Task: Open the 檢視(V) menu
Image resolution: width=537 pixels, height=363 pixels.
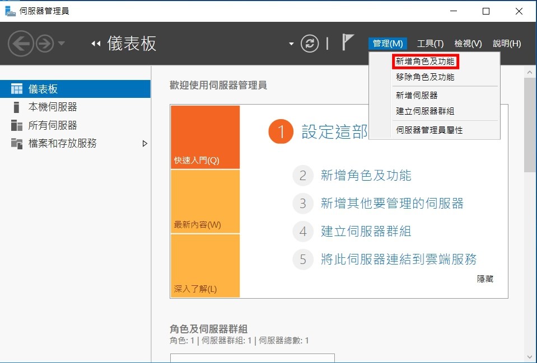Action: tap(468, 44)
